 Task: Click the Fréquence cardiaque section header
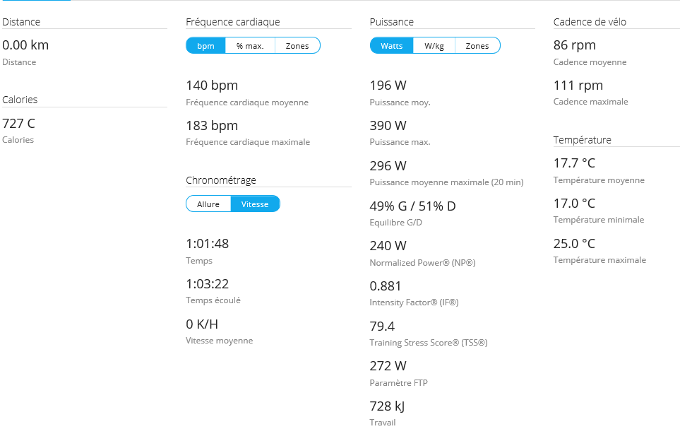pos(232,22)
